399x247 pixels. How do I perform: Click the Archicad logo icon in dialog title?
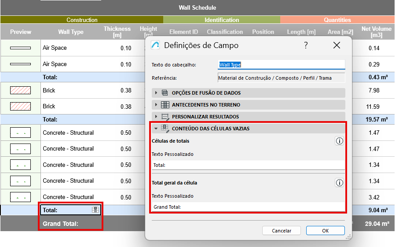coord(155,45)
